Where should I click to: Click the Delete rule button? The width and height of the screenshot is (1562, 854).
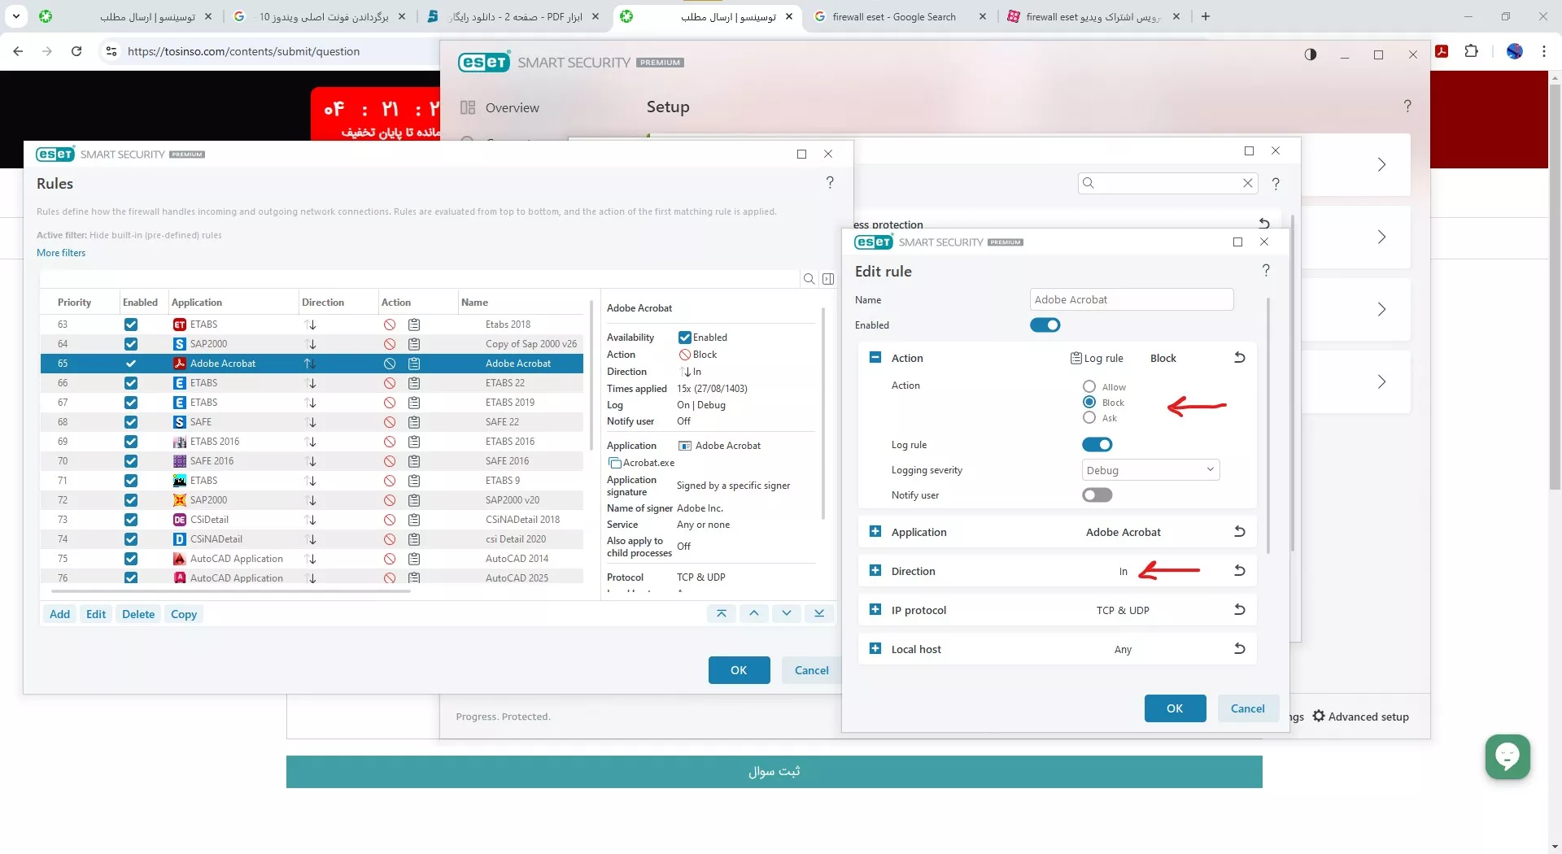[138, 614]
